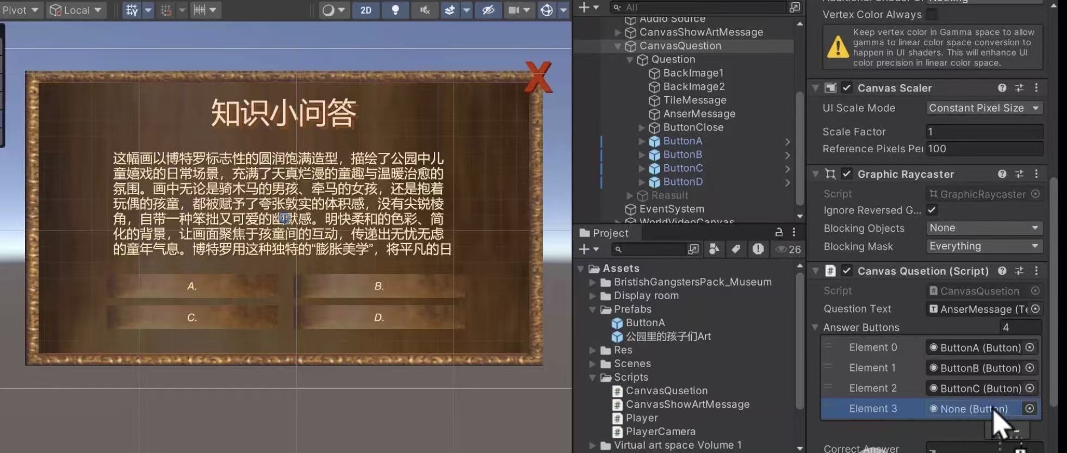Open Project add (+) menu
Screen dimensions: 1067x453
[x=588, y=249]
